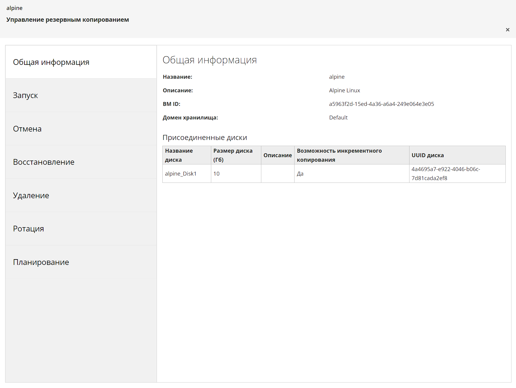Screen dimensions: 516x388
Task: Switch to the Отмена tab
Action: pyautogui.click(x=27, y=129)
